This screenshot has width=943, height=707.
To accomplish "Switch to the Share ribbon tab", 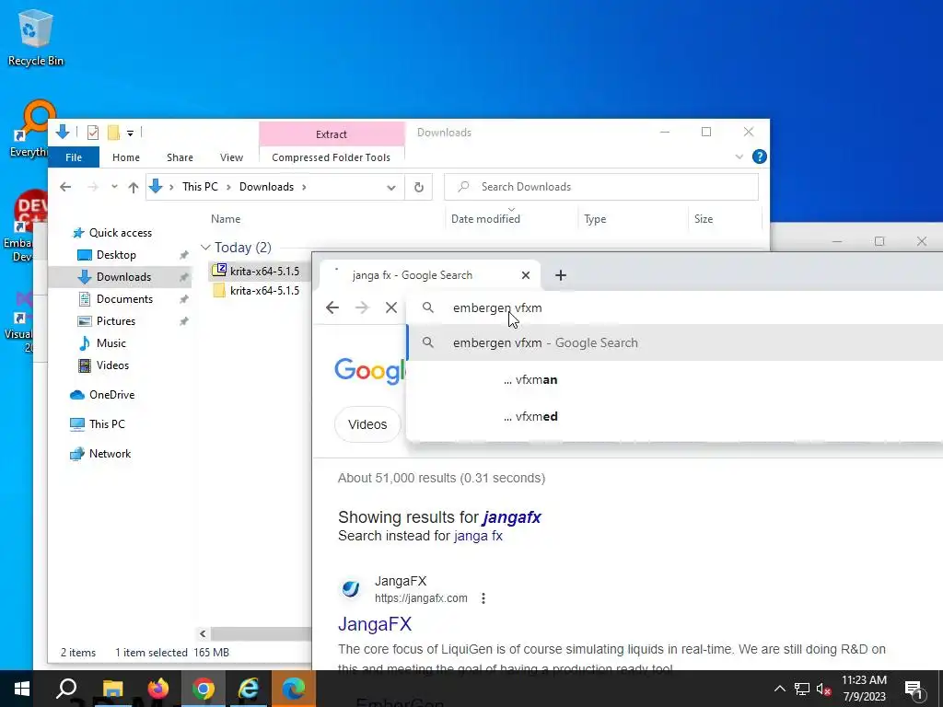I will coord(180,157).
